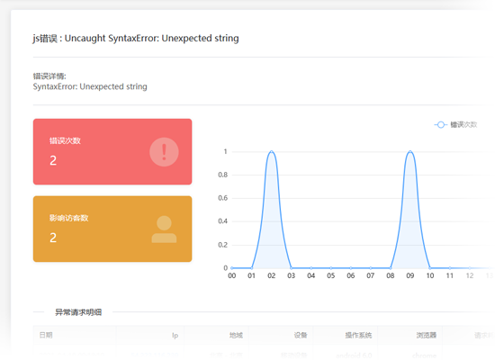
Task: Click the 操作系统 table column header
Action: coord(358,335)
